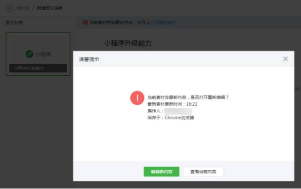
Task: Select the 新建图文消息 breadcrumb item
Action: (x=50, y=8)
